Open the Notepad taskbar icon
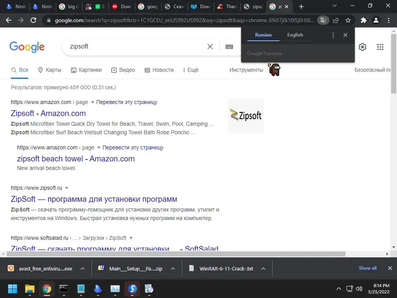Image resolution: width=397 pixels, height=298 pixels. click(81, 289)
